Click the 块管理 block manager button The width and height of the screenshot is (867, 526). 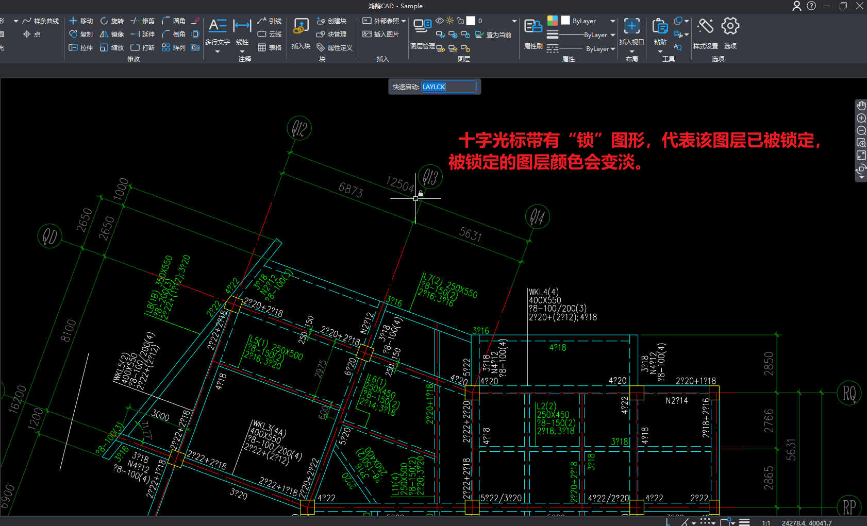(331, 35)
